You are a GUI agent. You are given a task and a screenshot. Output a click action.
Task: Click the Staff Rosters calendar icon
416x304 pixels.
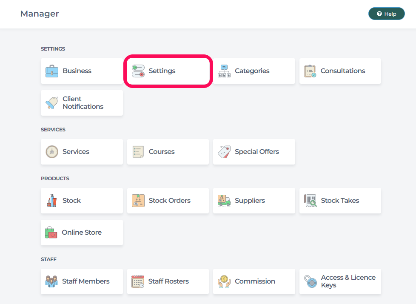138,281
